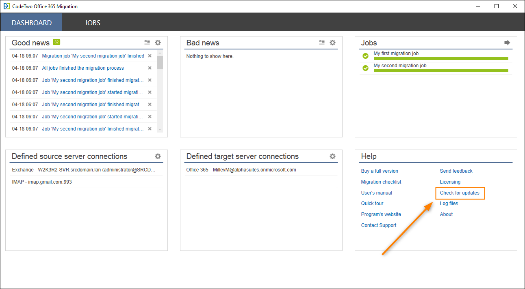This screenshot has height=289, width=525.
Task: Click 'Nothing to show here.' text
Action: click(x=210, y=56)
